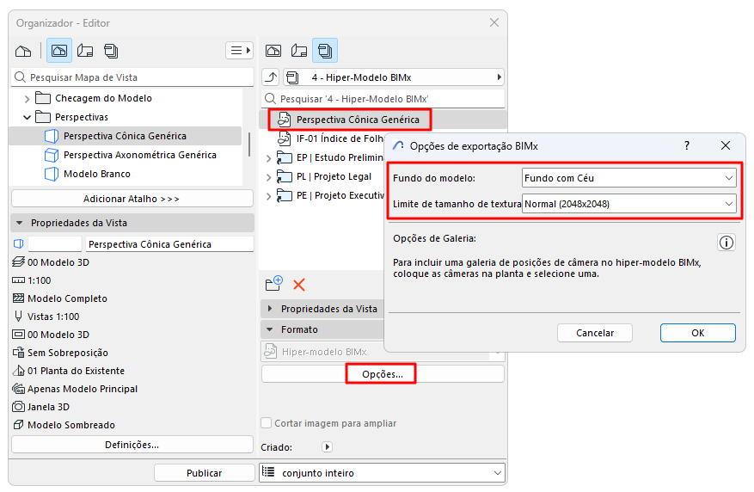Collapse the Perspectivas folder
The width and height of the screenshot is (754, 492).
tap(27, 117)
